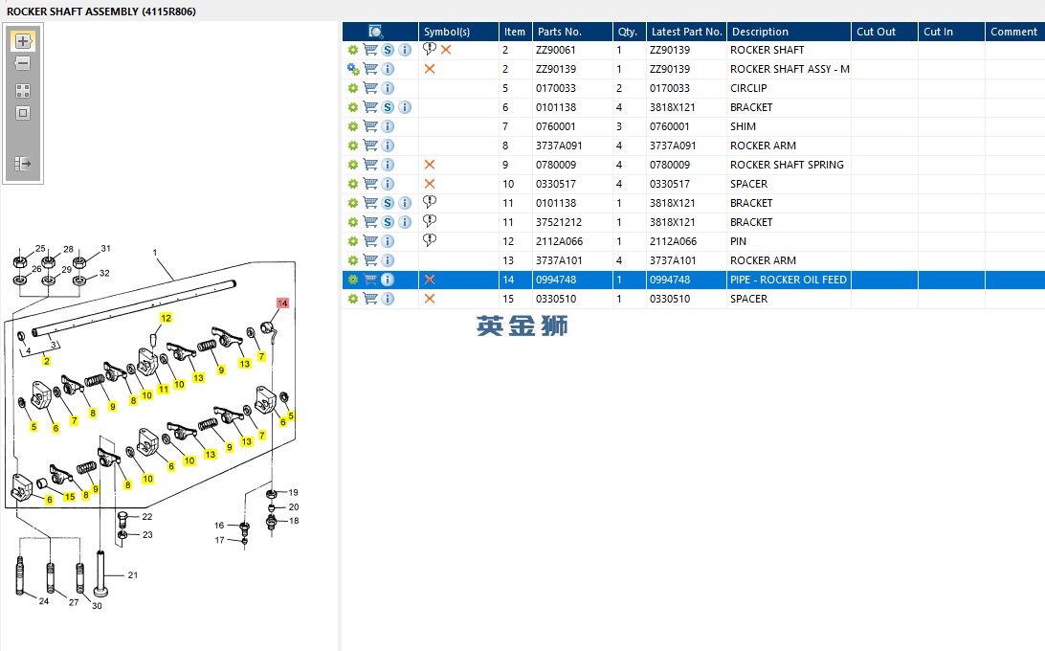Click the note bubble symbol for PIN

click(429, 240)
